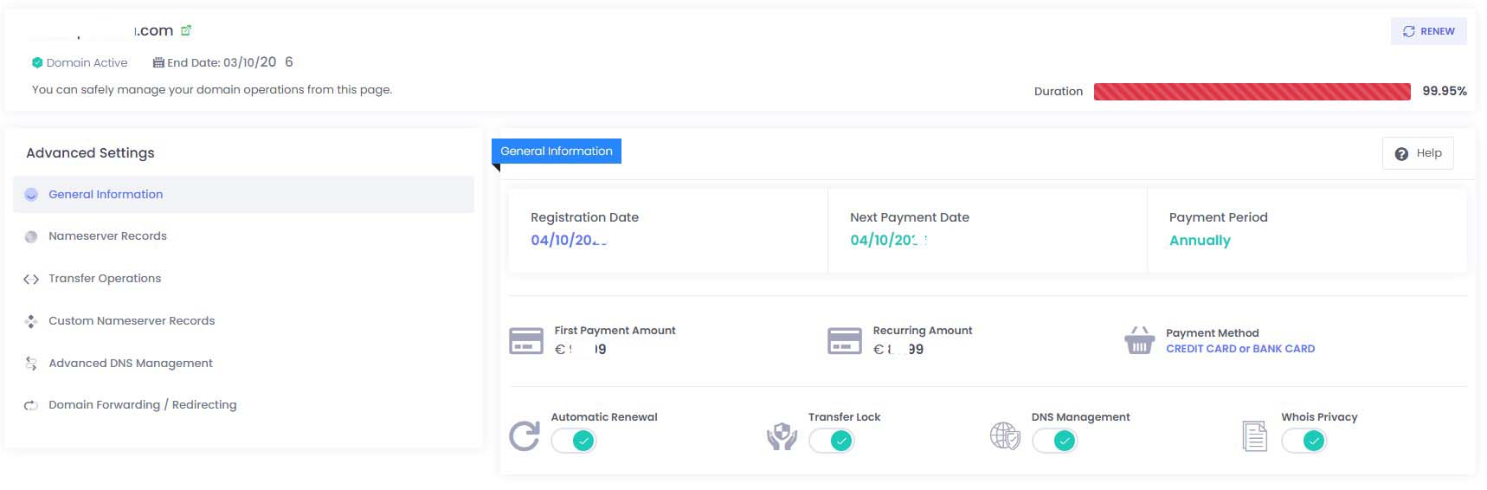Screen dimensions: 1487x490
Task: Toggle the DNS Management switch
Action: point(1055,441)
